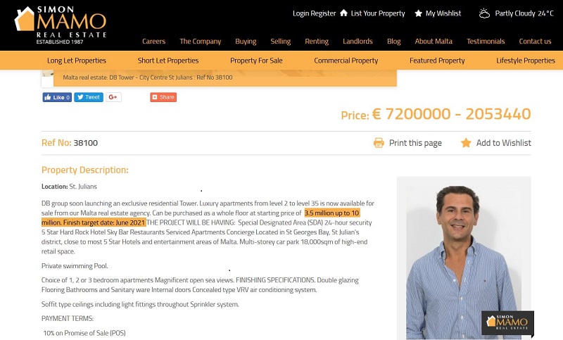Open the Buying menu
The height and width of the screenshot is (340, 563).
pos(246,42)
